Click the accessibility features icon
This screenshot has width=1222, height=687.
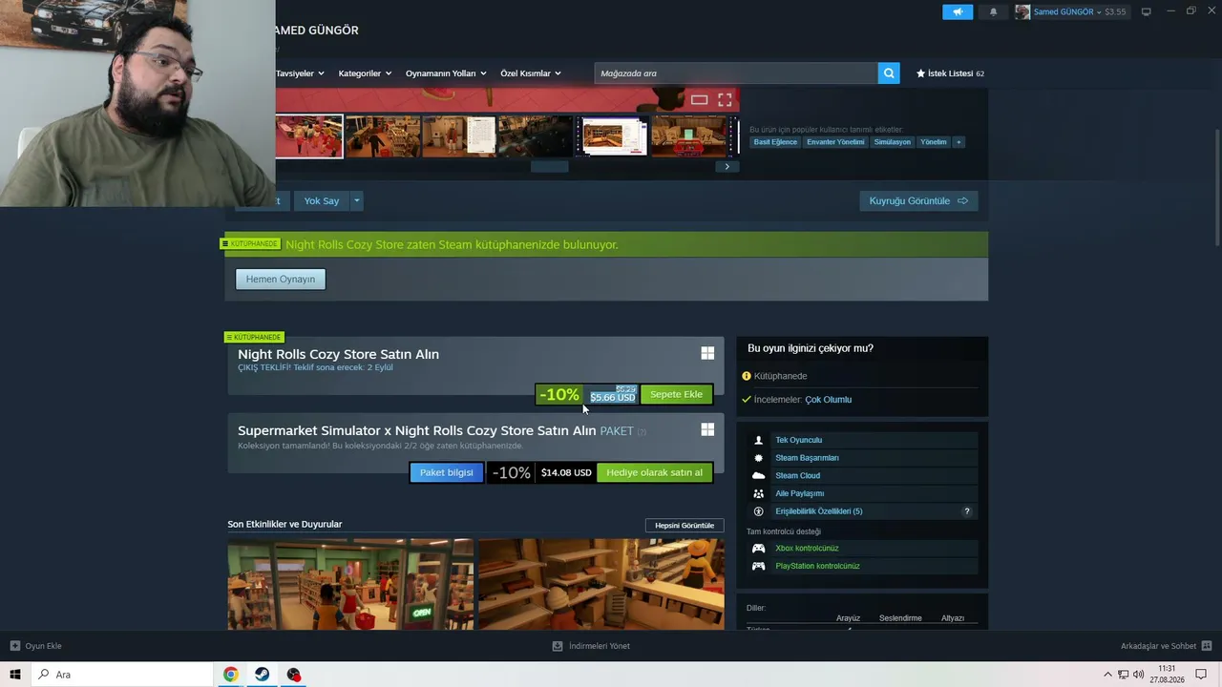(759, 511)
